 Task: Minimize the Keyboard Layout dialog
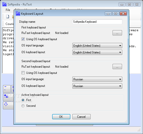pyautogui.click(x=108, y=14)
